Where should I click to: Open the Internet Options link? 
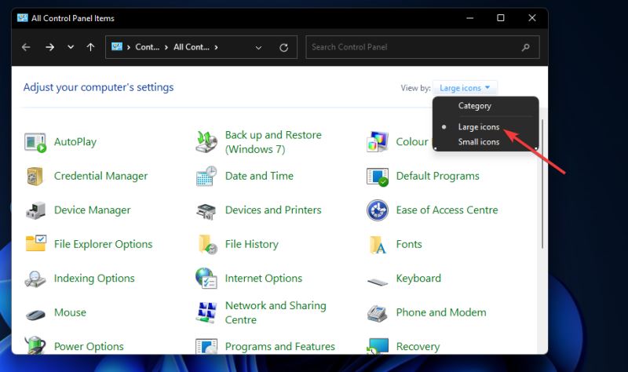pyautogui.click(x=263, y=279)
